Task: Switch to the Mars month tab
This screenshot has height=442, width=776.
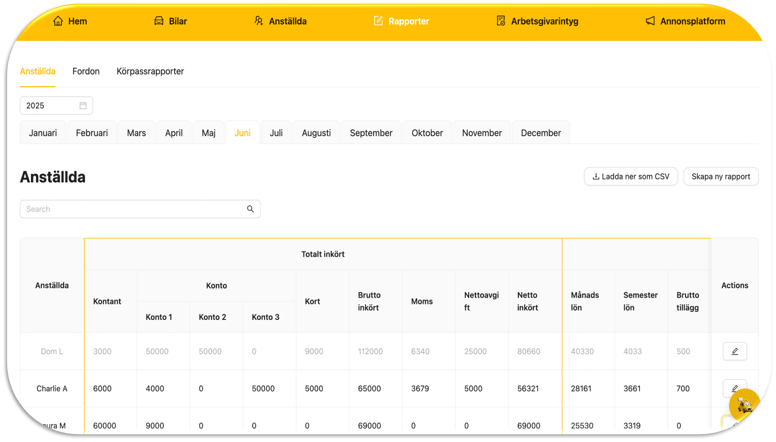Action: pos(136,133)
